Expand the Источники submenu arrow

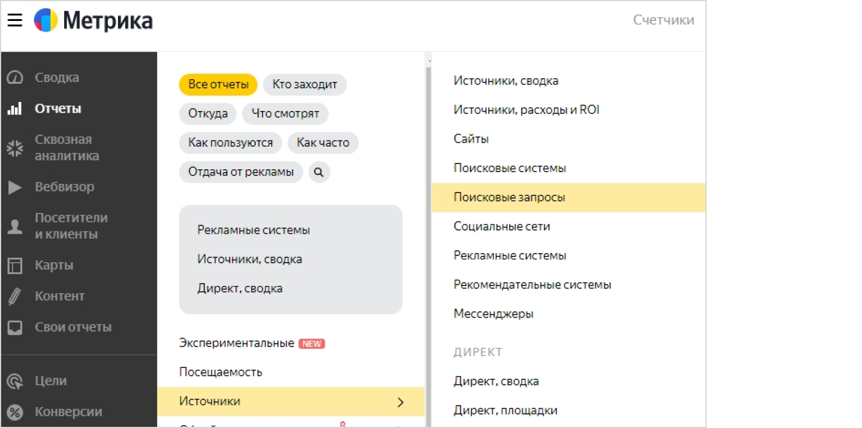pyautogui.click(x=400, y=402)
